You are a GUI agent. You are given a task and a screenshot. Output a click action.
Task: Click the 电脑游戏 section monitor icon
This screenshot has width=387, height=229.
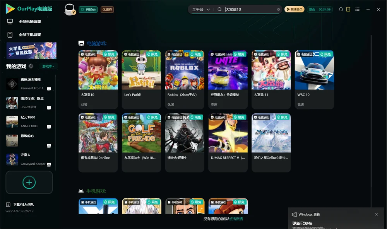(x=81, y=43)
